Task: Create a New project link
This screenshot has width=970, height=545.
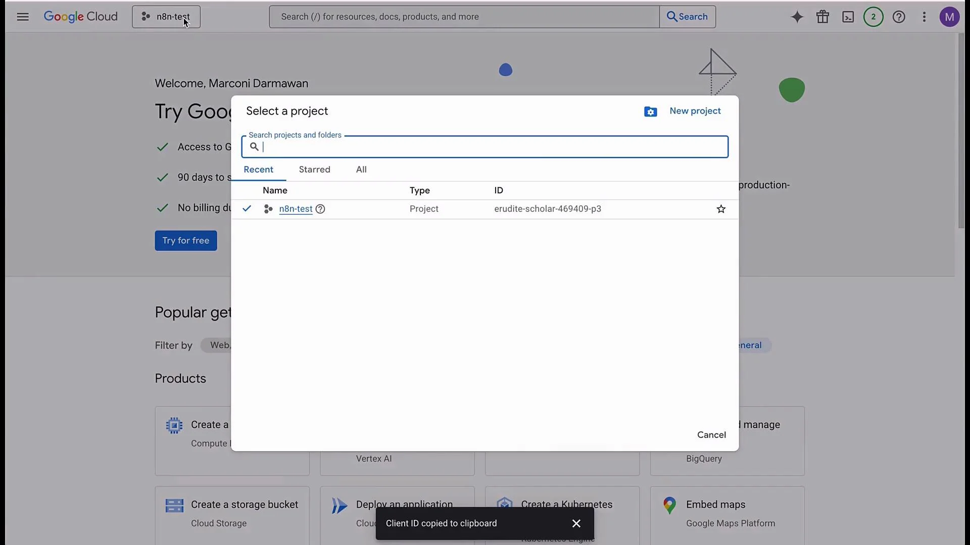Action: 695,111
